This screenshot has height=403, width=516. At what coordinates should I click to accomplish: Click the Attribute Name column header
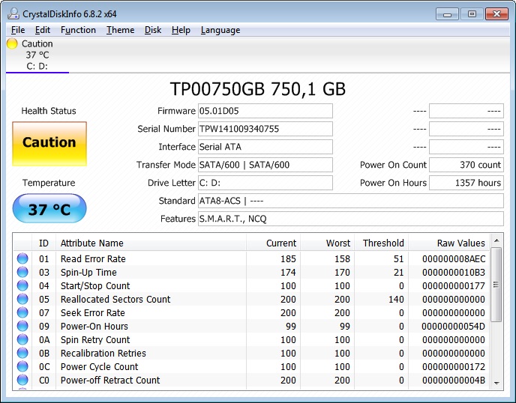pos(151,243)
